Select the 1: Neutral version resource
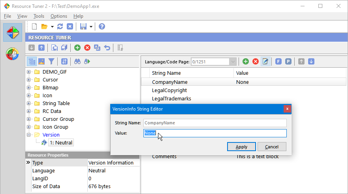348x194 pixels. 61,143
